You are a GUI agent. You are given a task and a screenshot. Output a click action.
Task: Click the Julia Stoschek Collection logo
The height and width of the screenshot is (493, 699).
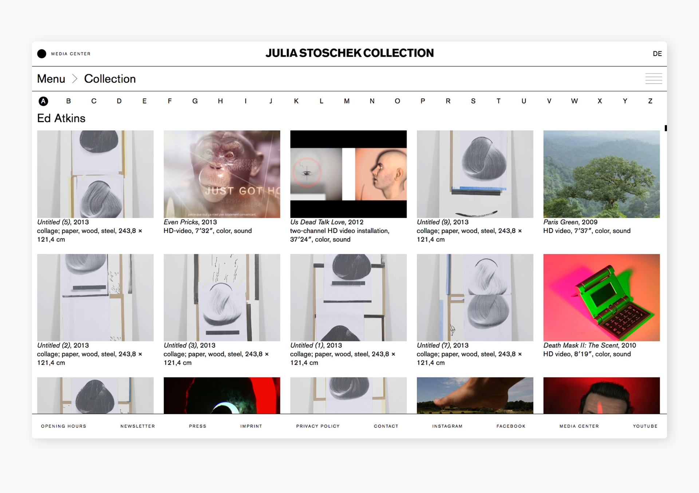click(349, 53)
